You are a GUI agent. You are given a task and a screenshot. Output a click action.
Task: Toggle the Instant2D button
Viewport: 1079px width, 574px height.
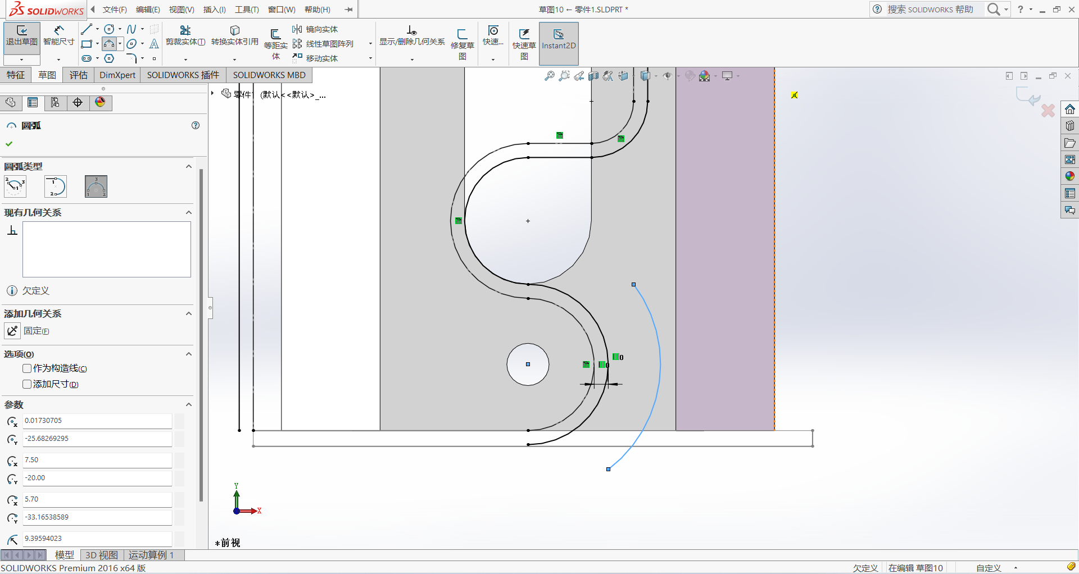coord(559,38)
